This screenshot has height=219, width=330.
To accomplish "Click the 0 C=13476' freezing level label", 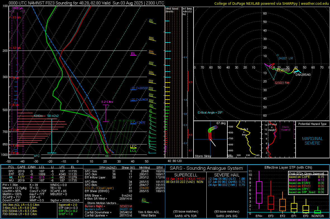I will (138, 123).
